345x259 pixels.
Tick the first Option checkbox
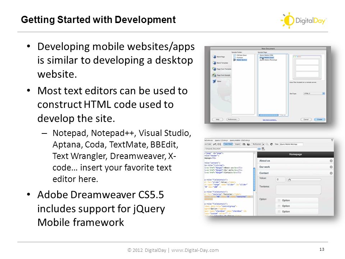click(x=279, y=200)
